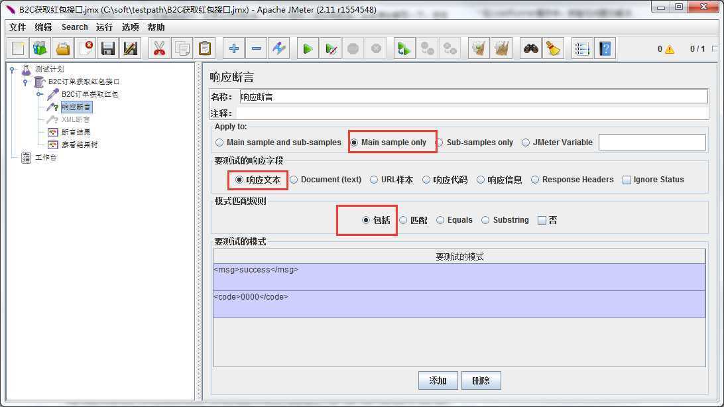
Task: Click the Remote shutdown all icon
Action: point(450,48)
